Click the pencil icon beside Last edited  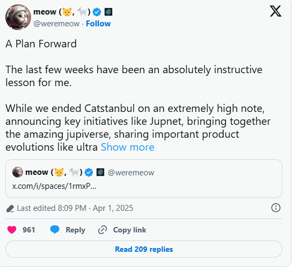10,209
